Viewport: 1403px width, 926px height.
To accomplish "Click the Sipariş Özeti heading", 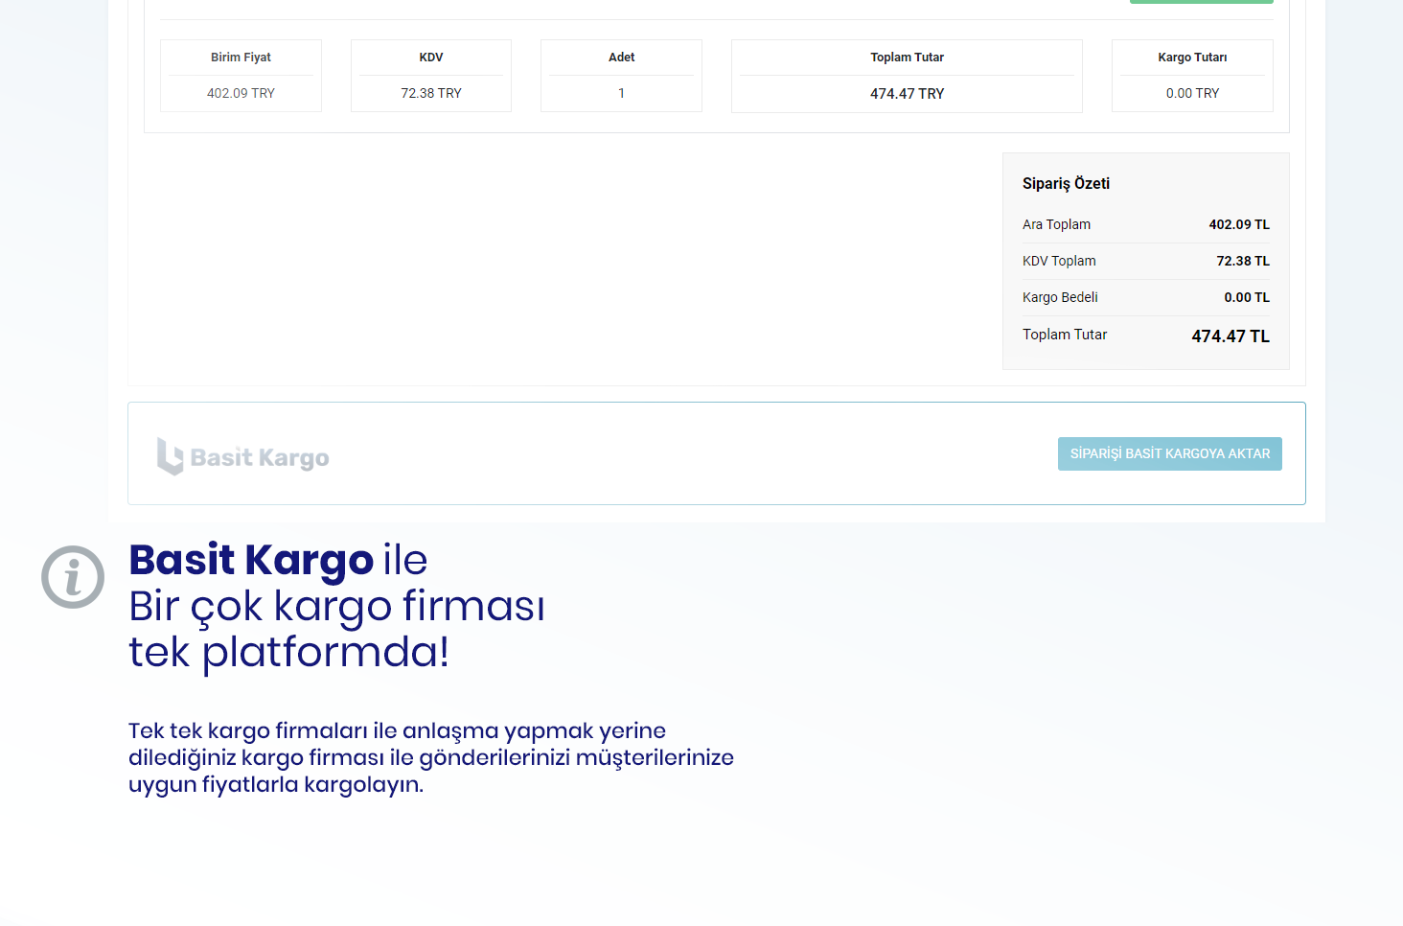I will (1066, 183).
